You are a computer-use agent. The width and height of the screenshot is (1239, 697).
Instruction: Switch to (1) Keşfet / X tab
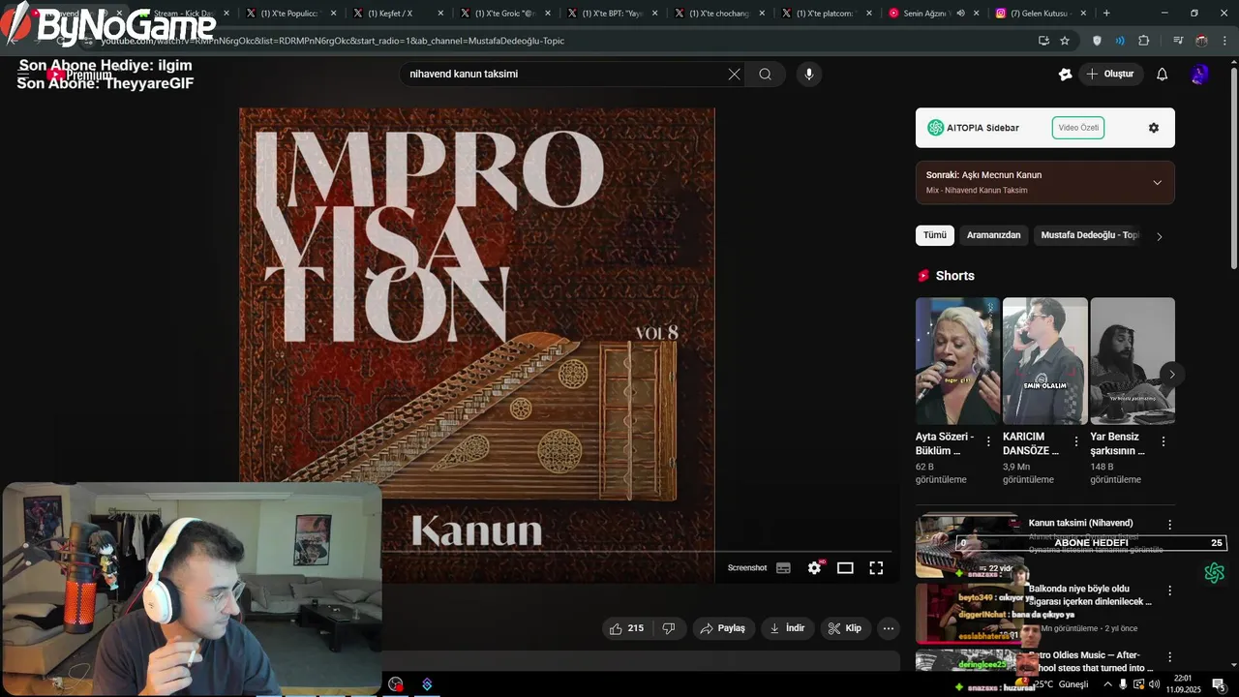coord(398,14)
